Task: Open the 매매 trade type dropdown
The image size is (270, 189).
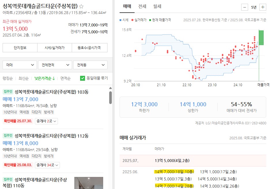Action: [x=20, y=65]
